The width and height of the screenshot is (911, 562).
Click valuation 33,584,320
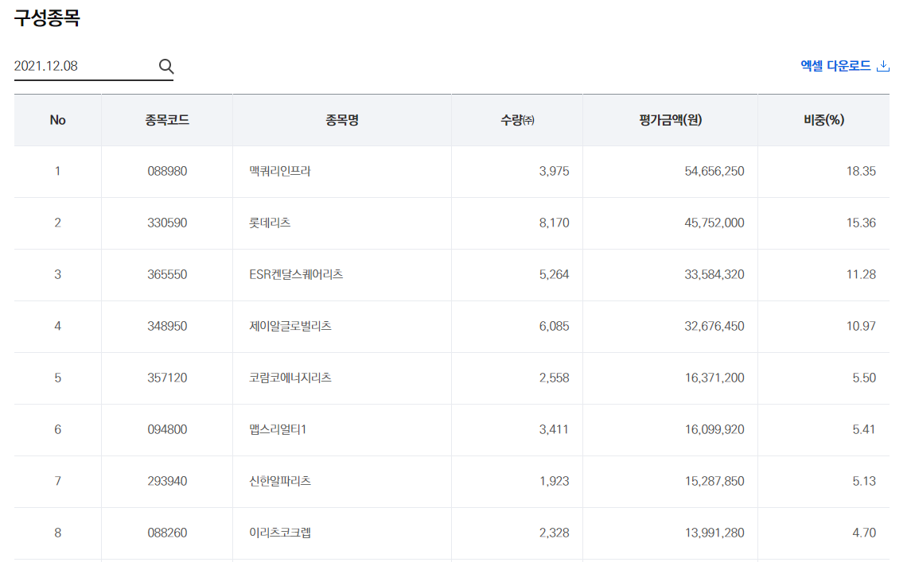[x=714, y=274]
